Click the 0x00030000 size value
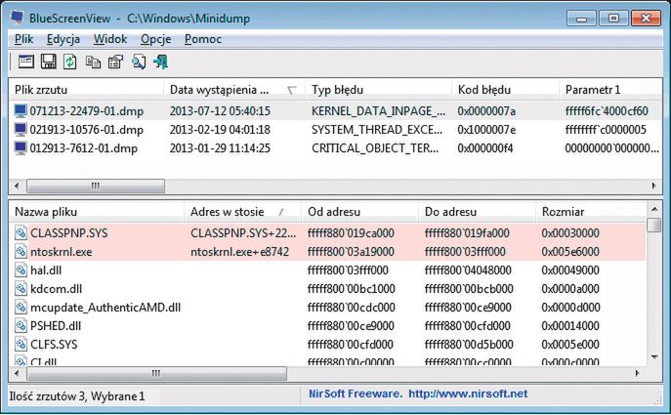 point(570,233)
